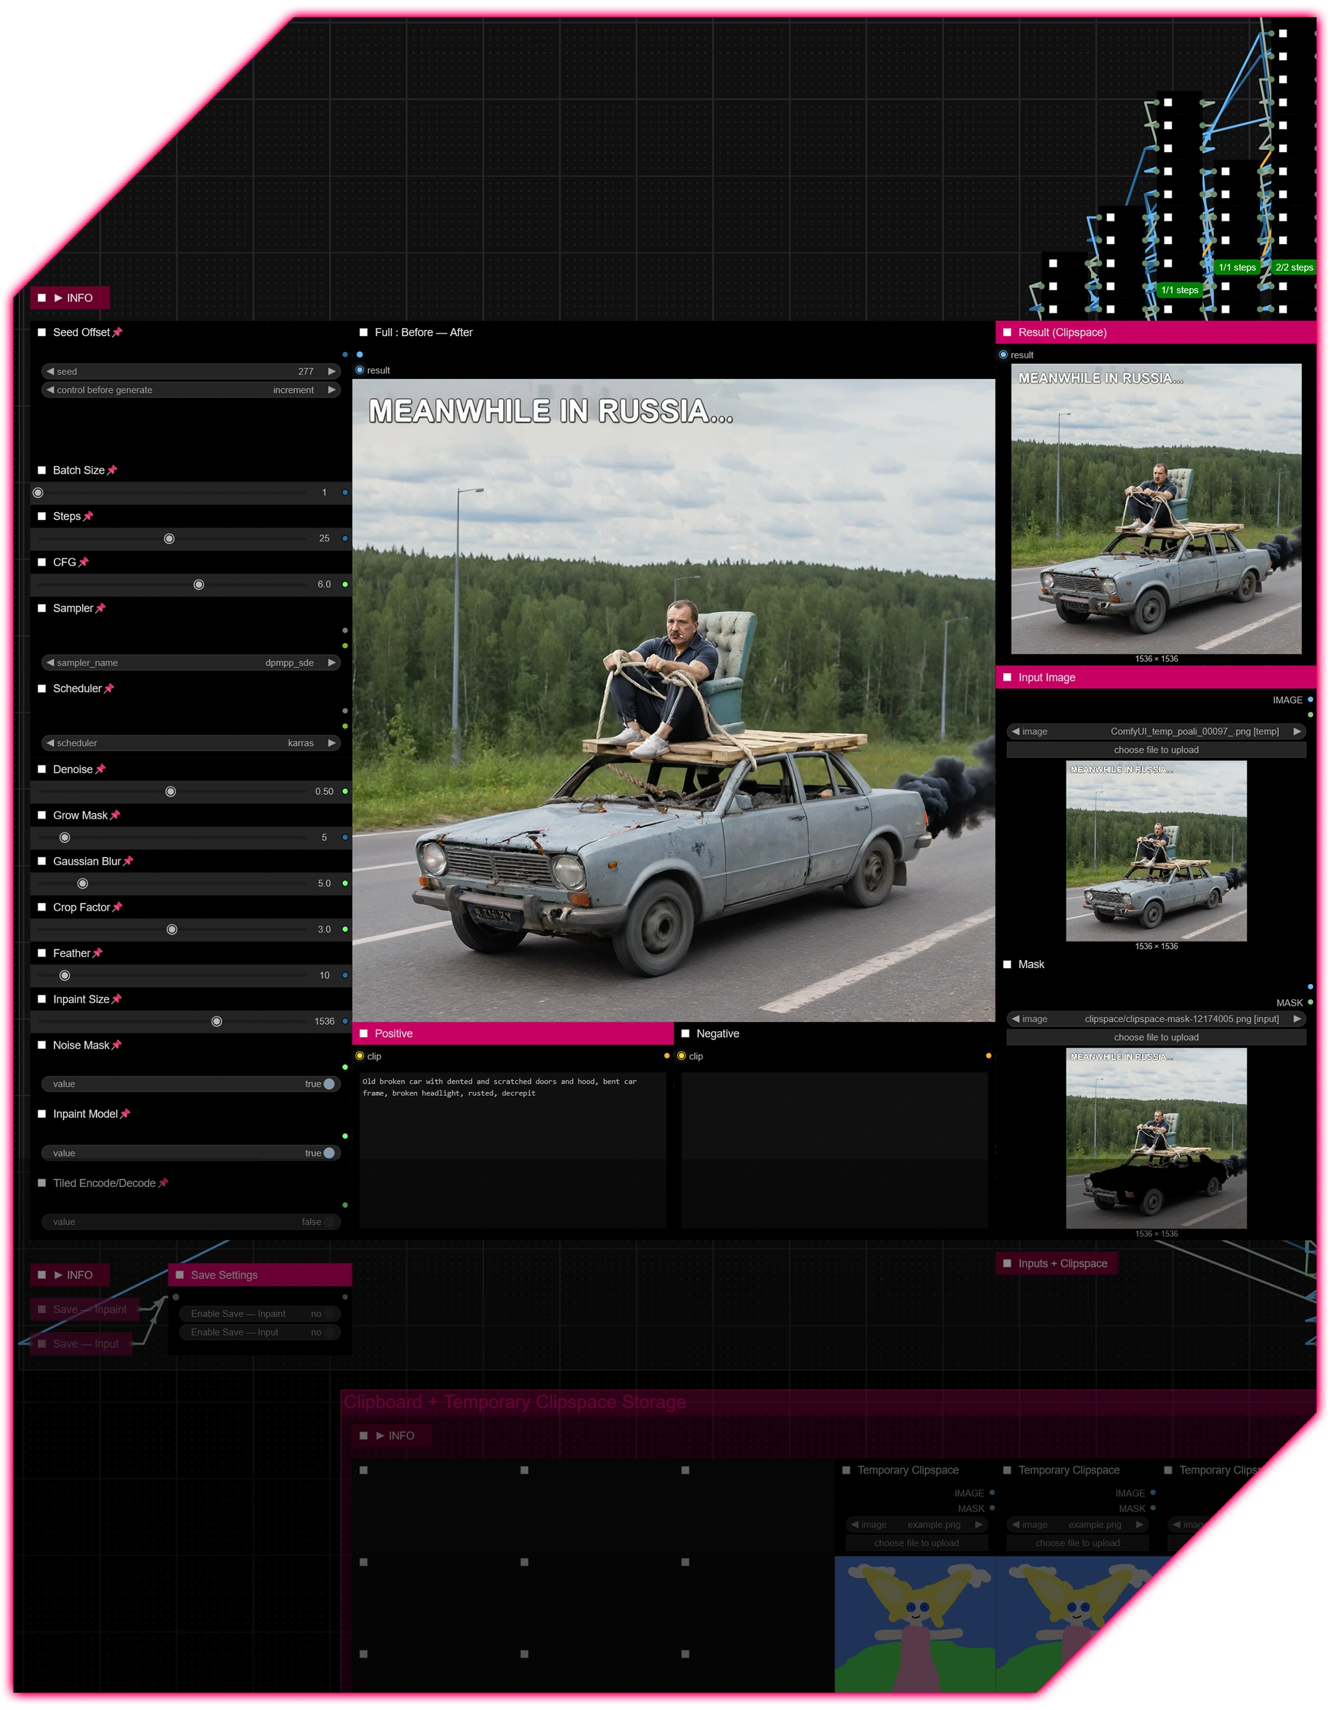This screenshot has width=1330, height=1710.
Task: Click the pin icon next to Gaussian Blur
Action: (128, 861)
